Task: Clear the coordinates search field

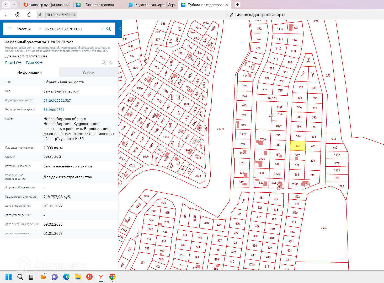Action: [x=102, y=29]
